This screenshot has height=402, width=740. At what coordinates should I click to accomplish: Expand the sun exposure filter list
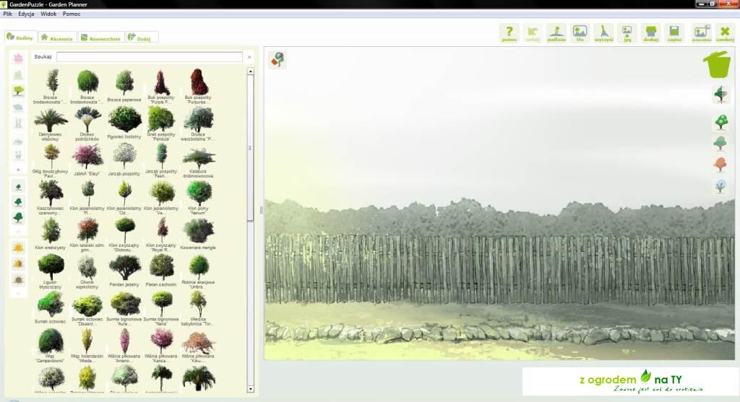(18, 293)
